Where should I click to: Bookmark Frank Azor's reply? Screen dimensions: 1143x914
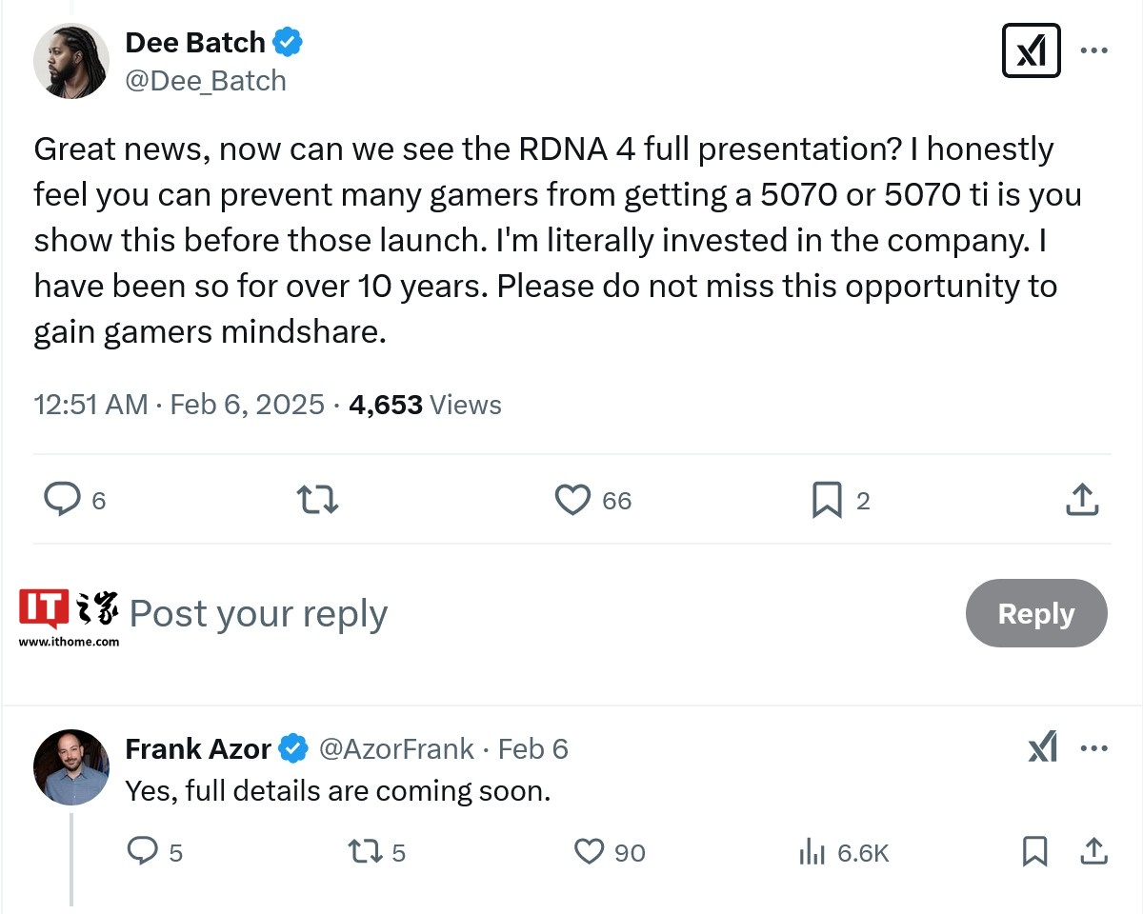1034,851
